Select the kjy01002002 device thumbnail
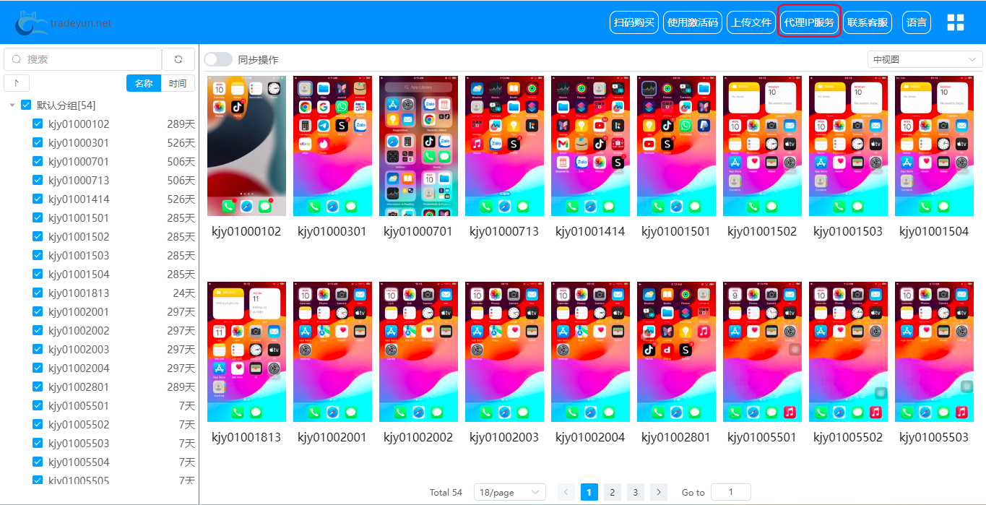 (418, 352)
